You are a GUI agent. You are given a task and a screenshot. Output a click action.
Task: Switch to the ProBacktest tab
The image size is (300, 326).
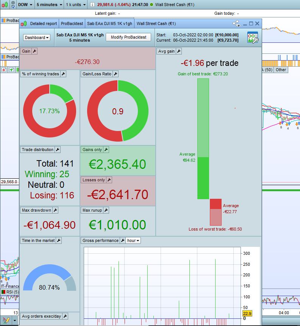tap(72, 23)
